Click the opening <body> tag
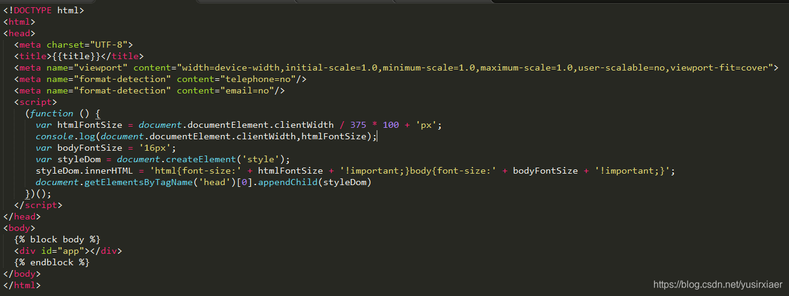Viewport: 789px width, 296px height. 19,228
